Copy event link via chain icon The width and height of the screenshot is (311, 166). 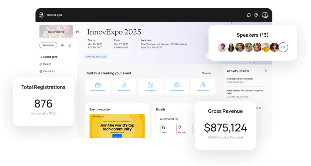(70, 45)
